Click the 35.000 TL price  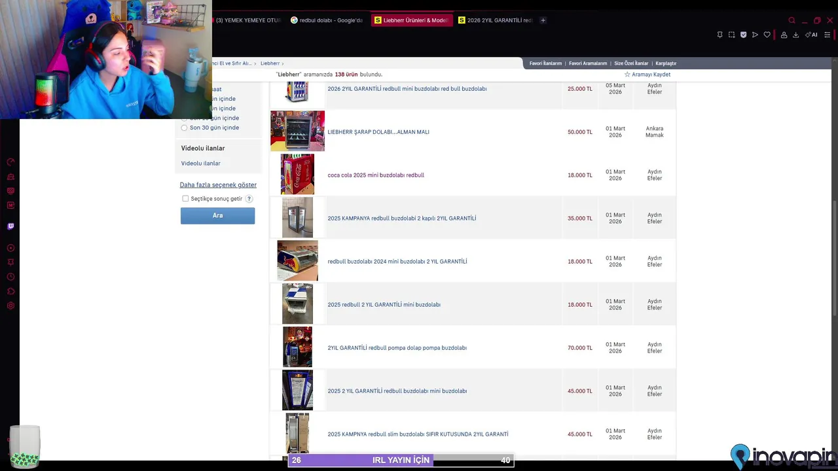coord(579,218)
